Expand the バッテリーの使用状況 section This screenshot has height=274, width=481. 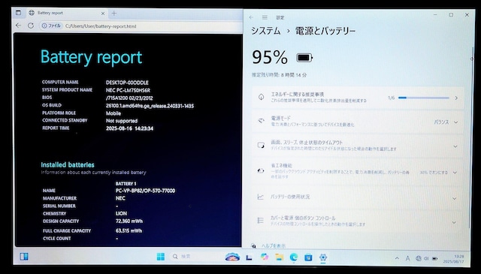coord(358,197)
